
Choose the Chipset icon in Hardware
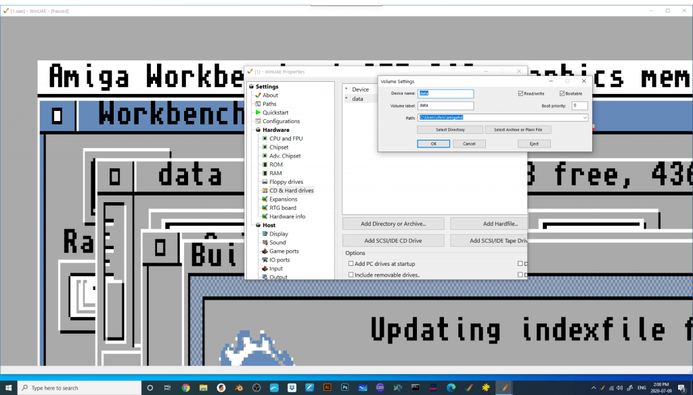pos(265,147)
